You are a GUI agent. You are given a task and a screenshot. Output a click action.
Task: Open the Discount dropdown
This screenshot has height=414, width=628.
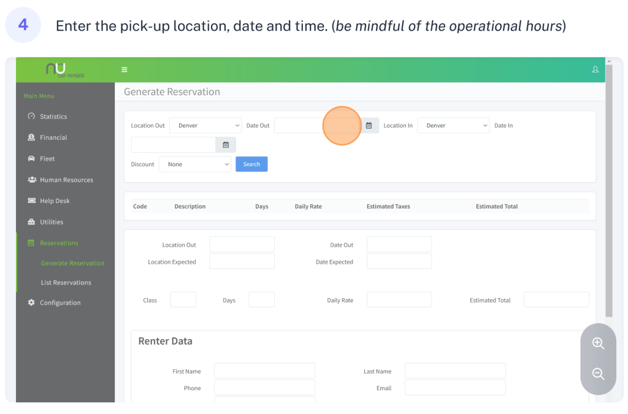pyautogui.click(x=194, y=164)
